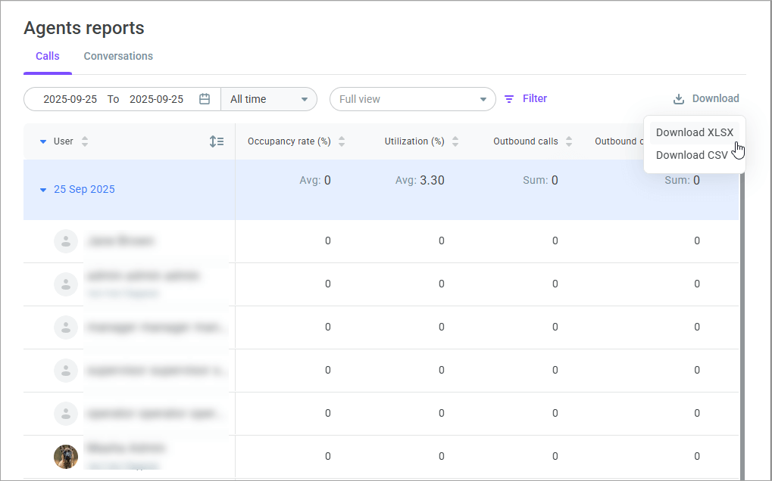
Task: Open the All time period dropdown
Action: 269,99
